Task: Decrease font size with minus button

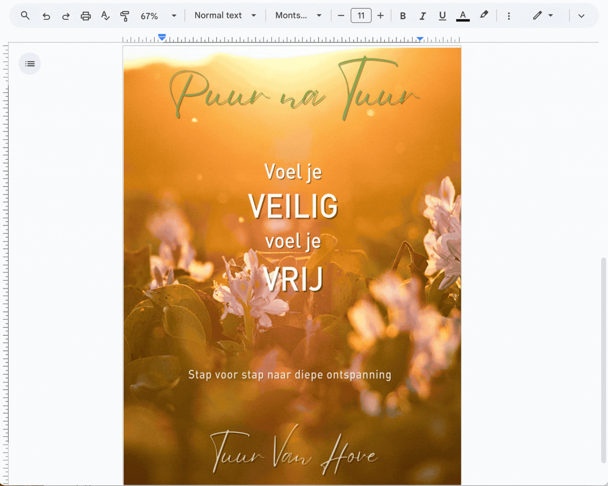Action: click(341, 16)
